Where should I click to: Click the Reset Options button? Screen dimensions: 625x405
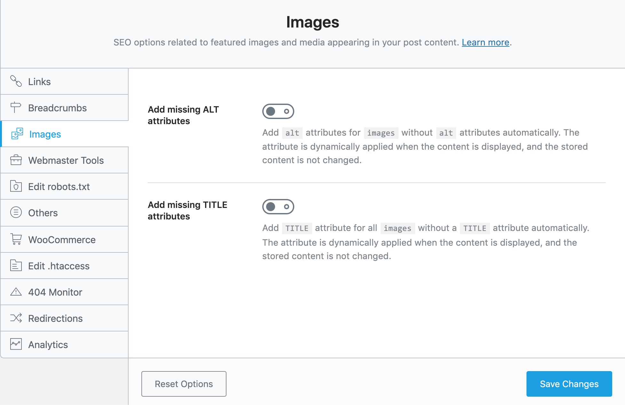(184, 384)
